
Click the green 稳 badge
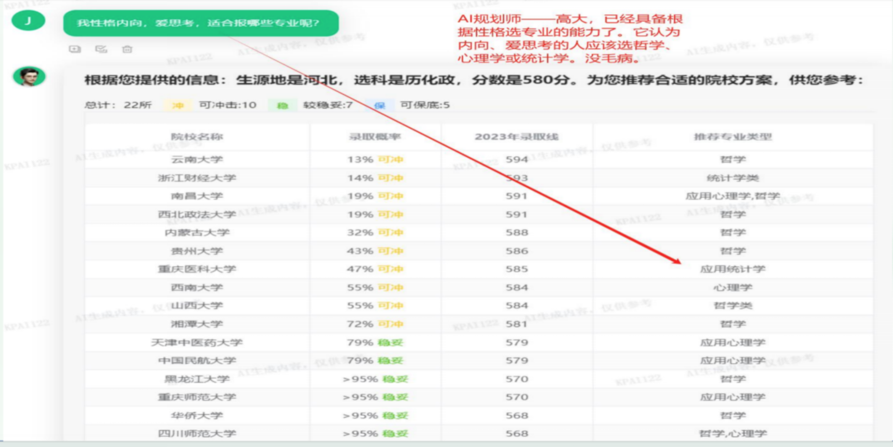pos(282,105)
